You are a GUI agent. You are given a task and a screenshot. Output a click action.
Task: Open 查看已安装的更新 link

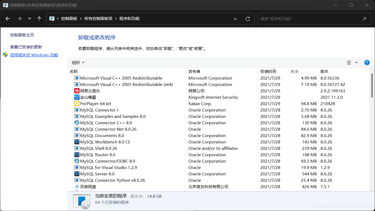(x=26, y=47)
